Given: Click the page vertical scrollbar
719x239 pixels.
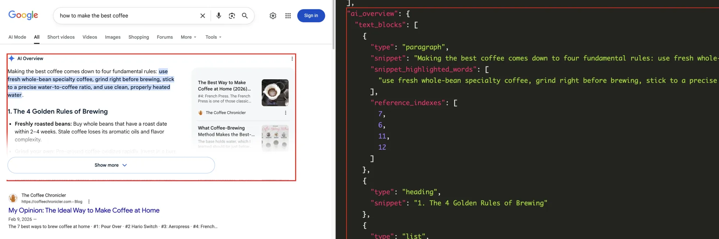Looking at the screenshot, I should coord(334,25).
